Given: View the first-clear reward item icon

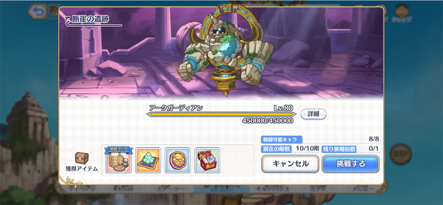Looking at the screenshot, I should tap(119, 160).
